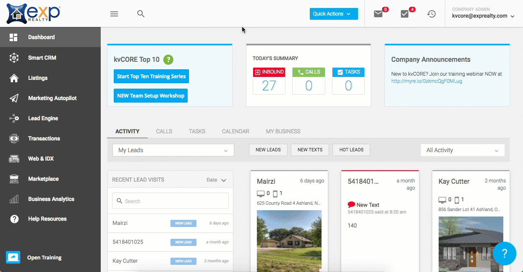Open the history clock icon
This screenshot has height=272, width=523.
[431, 14]
